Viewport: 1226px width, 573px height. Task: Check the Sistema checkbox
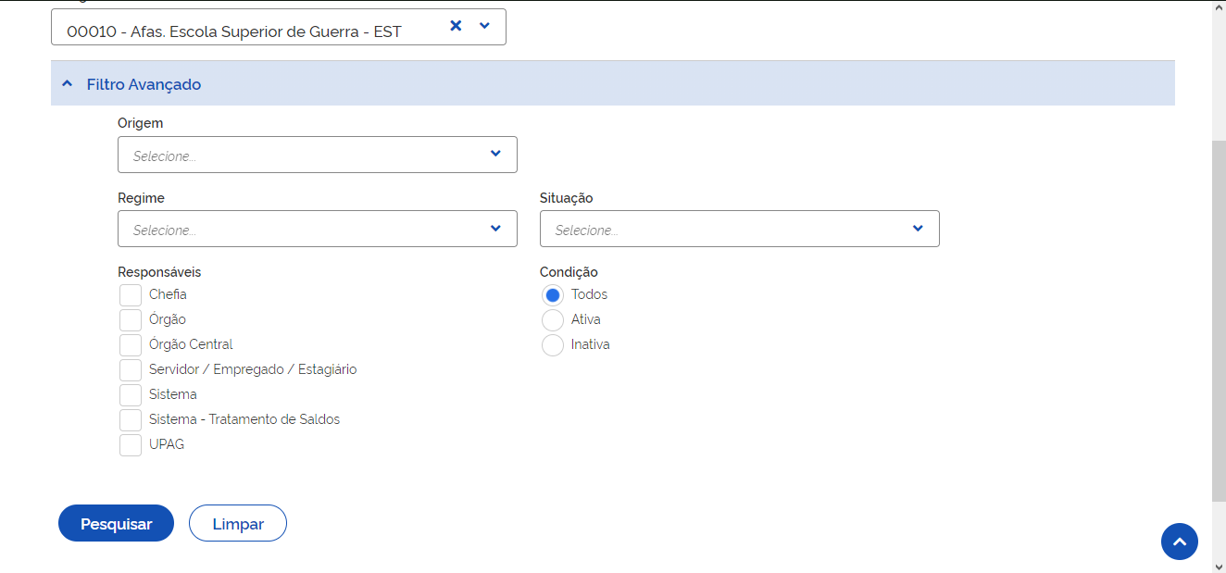tap(131, 394)
